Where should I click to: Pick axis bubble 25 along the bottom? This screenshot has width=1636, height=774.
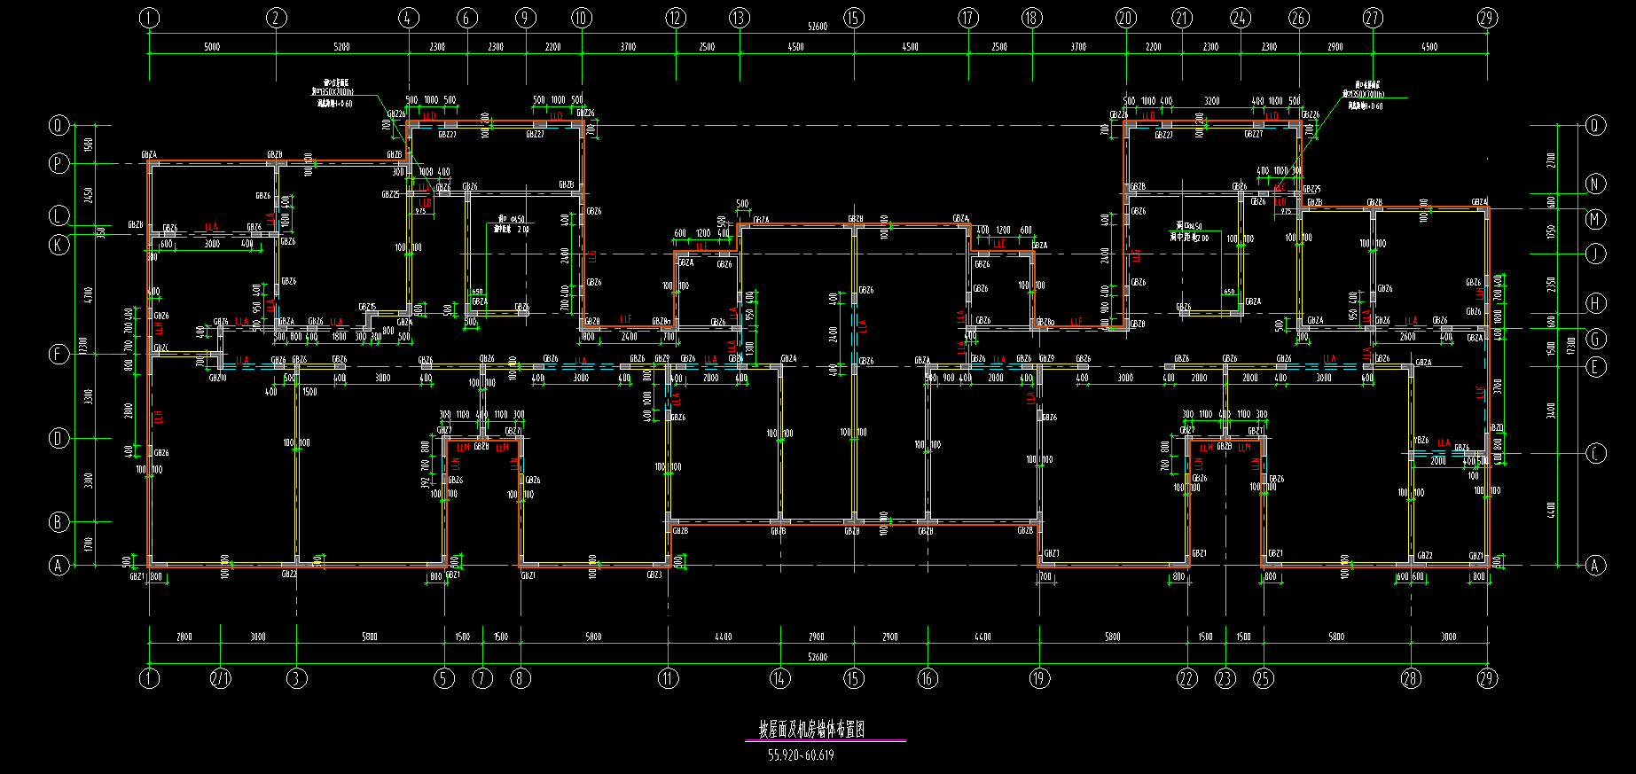pos(1263,679)
